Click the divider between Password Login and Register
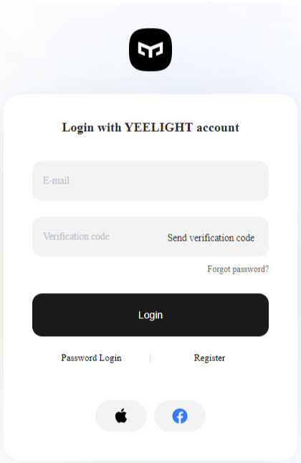The width and height of the screenshot is (301, 463). click(x=150, y=358)
